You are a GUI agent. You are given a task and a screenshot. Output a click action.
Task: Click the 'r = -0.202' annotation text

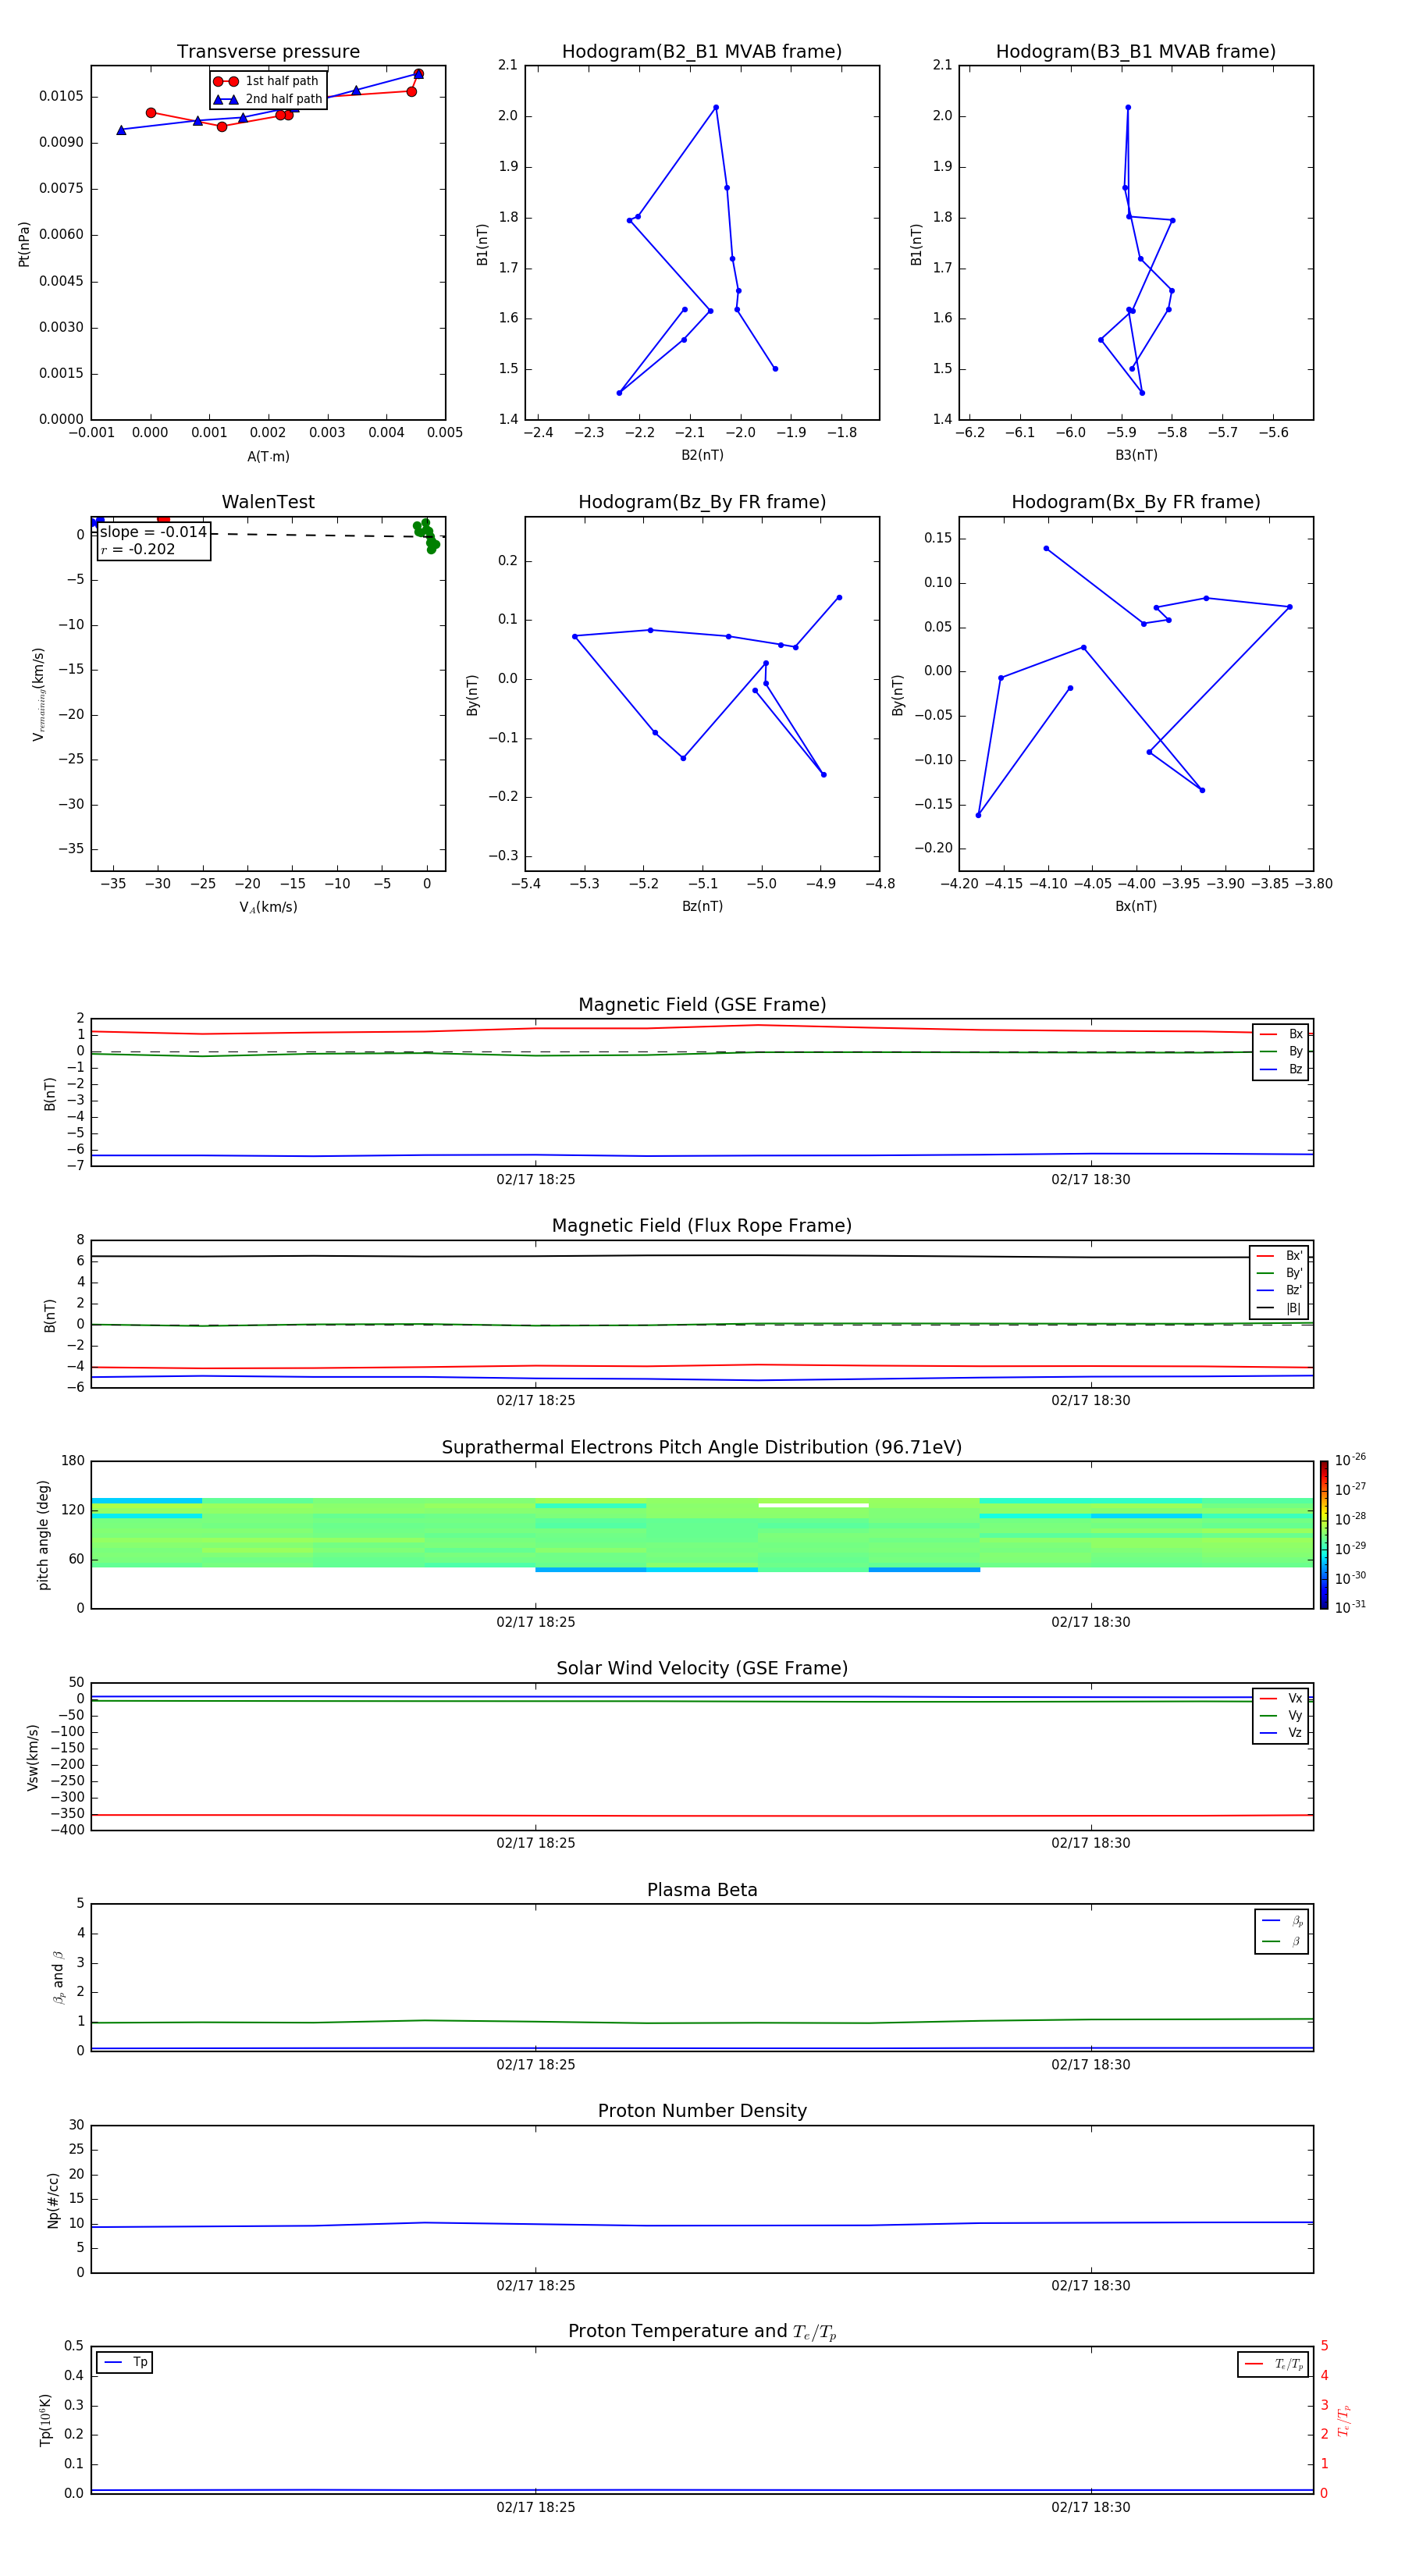(x=138, y=549)
